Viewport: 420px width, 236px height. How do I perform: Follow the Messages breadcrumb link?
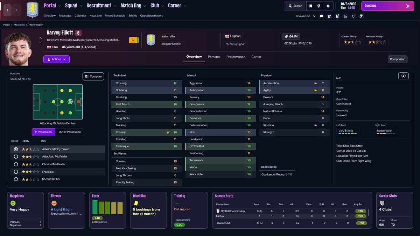click(19, 25)
